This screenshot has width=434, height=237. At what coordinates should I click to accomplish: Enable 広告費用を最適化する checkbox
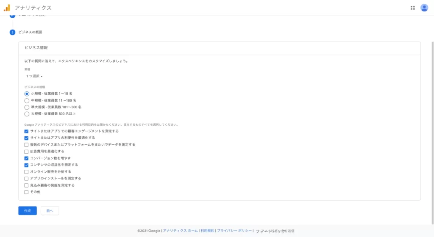coord(26,152)
